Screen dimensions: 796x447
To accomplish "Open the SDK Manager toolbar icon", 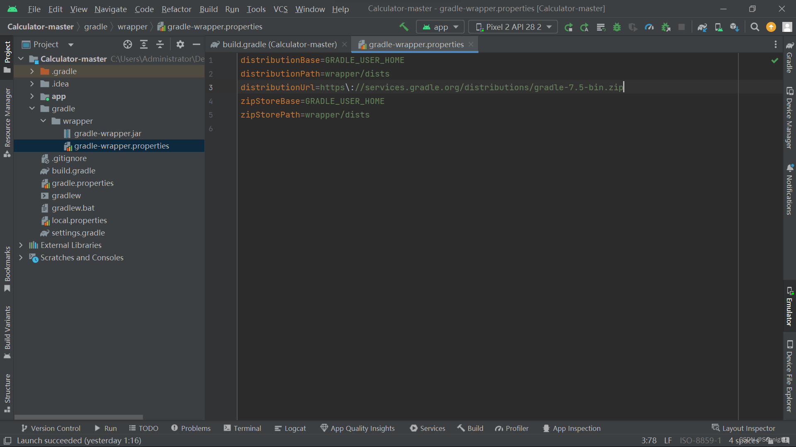I will 735,27.
